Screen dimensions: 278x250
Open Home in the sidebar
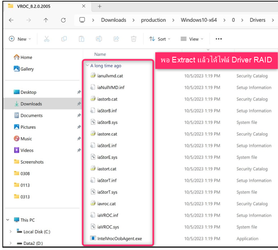23,57
